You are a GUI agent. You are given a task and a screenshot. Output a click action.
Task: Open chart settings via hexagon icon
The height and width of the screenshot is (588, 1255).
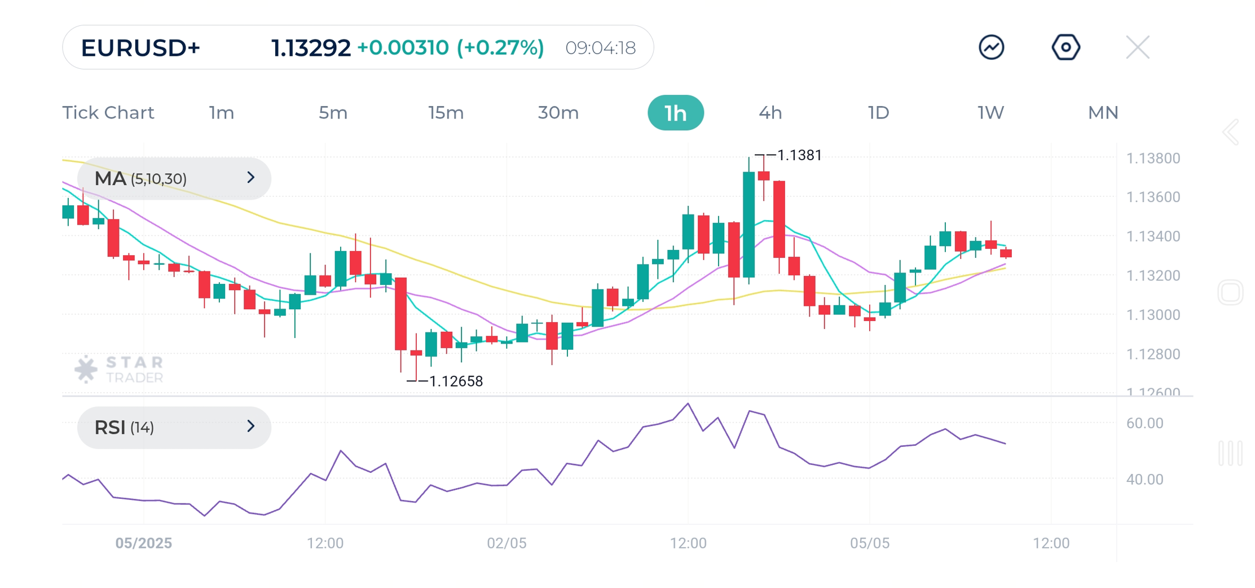[1065, 47]
